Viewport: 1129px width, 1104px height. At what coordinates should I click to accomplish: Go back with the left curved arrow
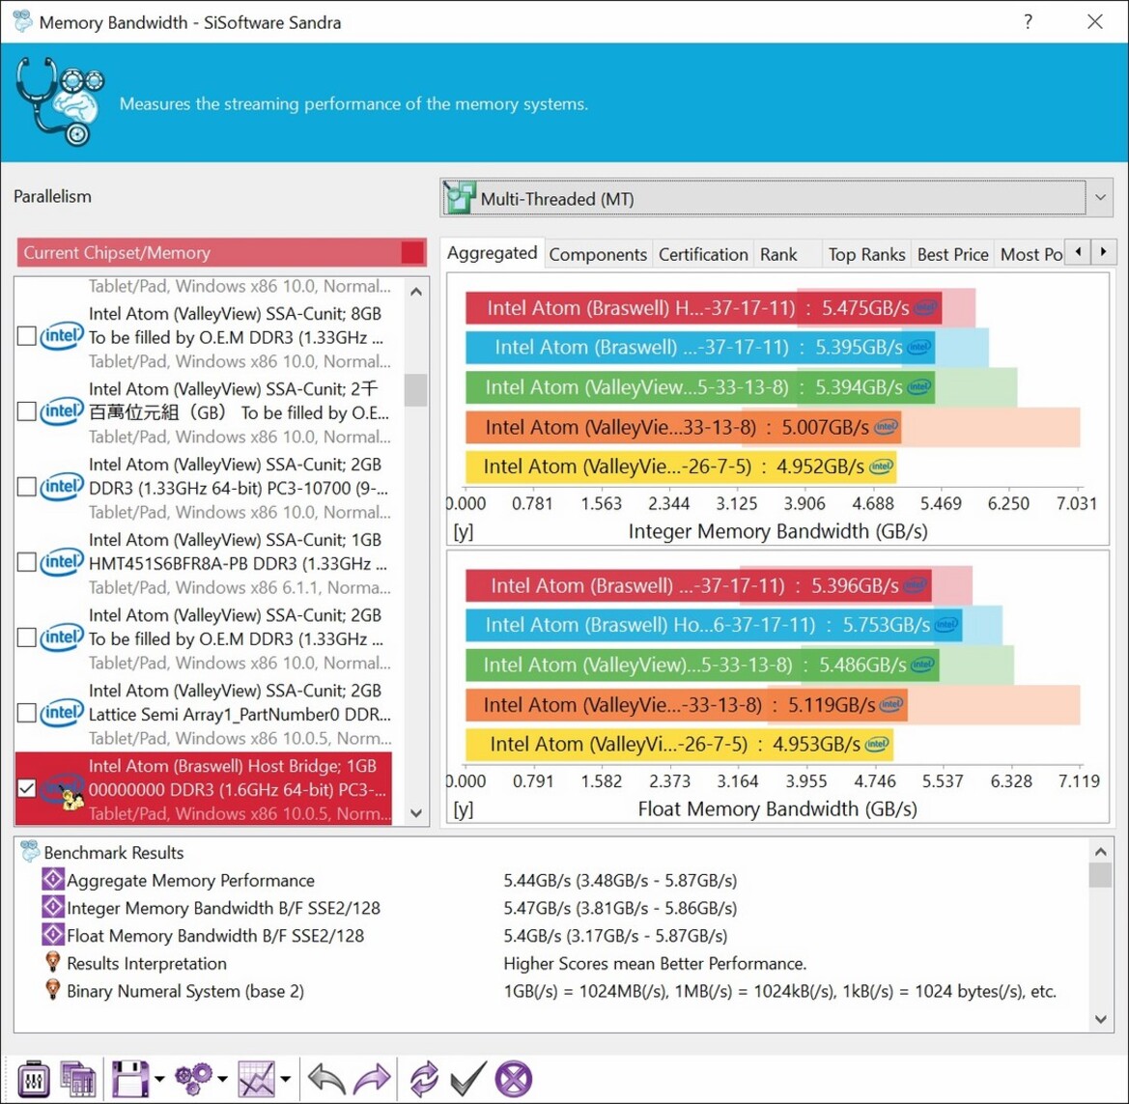[x=326, y=1079]
